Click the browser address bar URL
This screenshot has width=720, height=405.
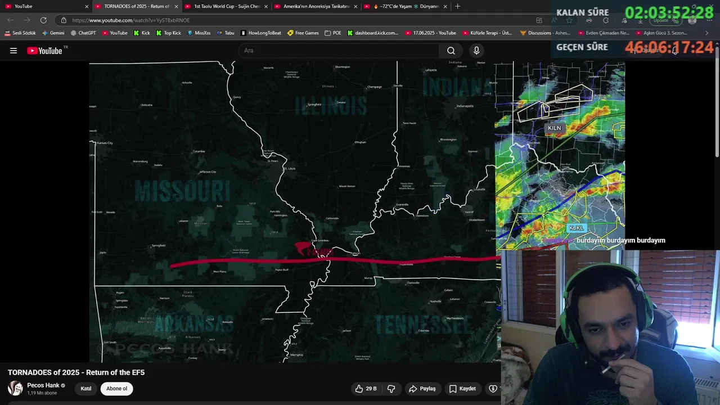(x=130, y=20)
